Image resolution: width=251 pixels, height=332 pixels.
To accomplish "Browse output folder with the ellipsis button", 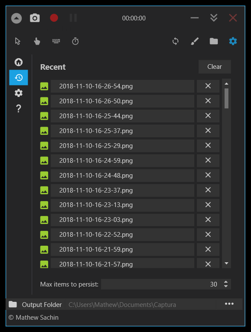I will (229, 304).
